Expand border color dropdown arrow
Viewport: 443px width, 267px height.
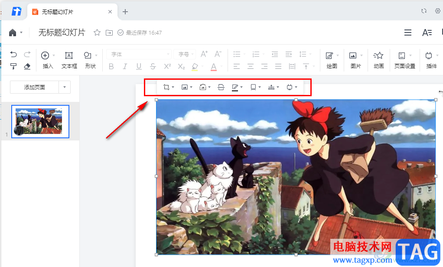(x=241, y=87)
